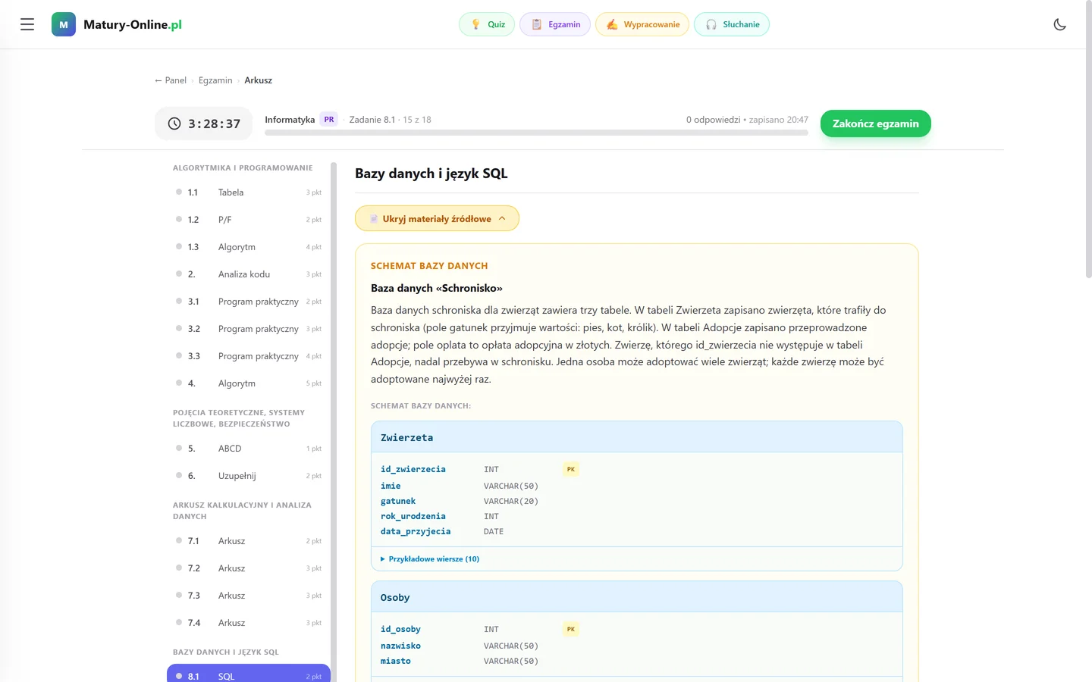Select task 7.4 Arkusz
This screenshot has width=1092, height=682.
[x=249, y=623]
